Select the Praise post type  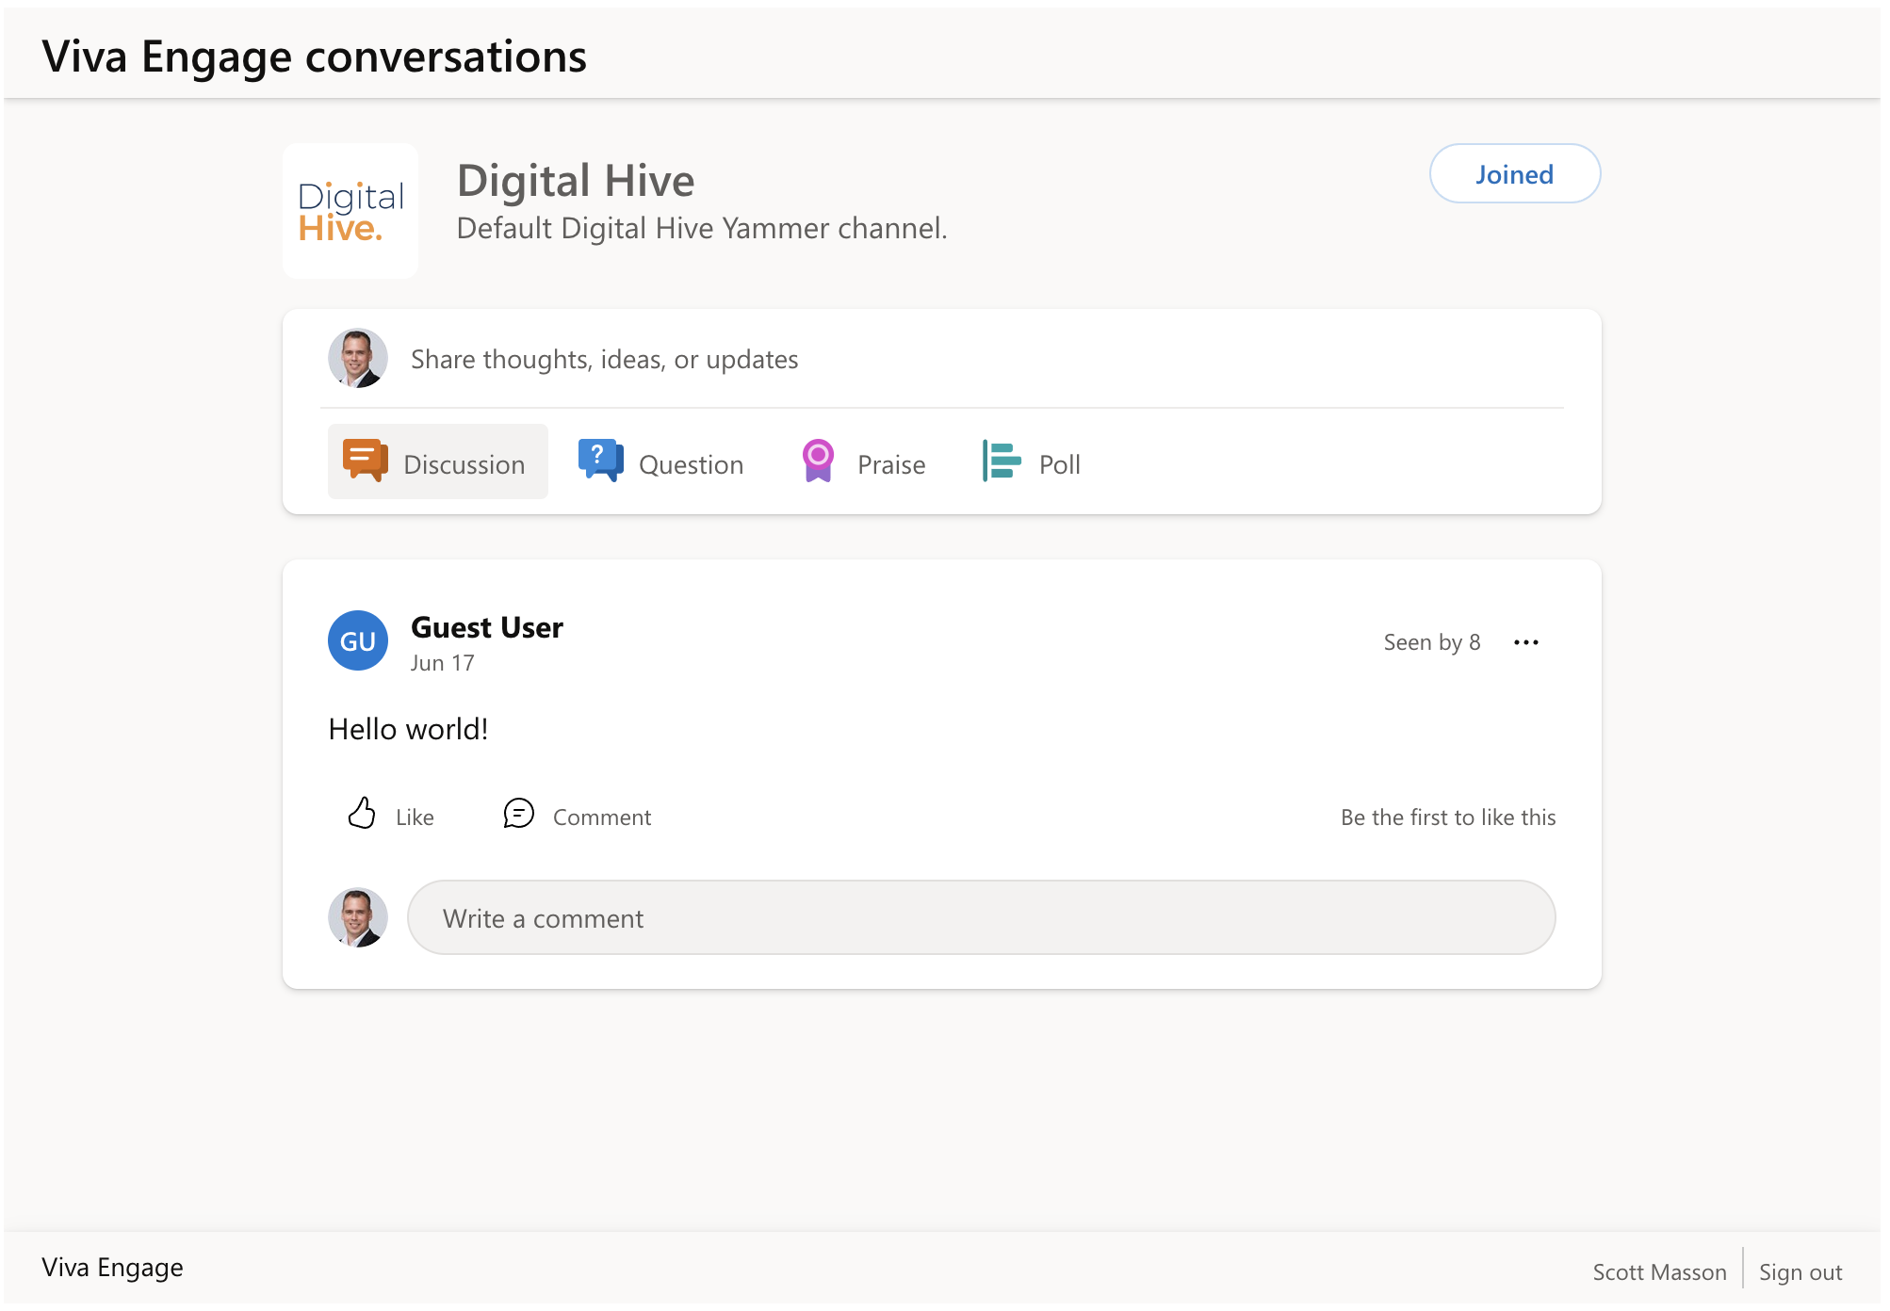890,464
